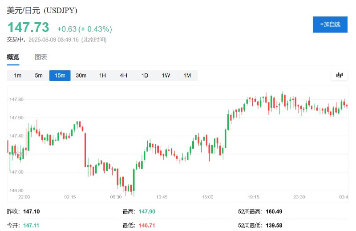Click the current price 147.73
356x231 pixels.
tap(28, 28)
